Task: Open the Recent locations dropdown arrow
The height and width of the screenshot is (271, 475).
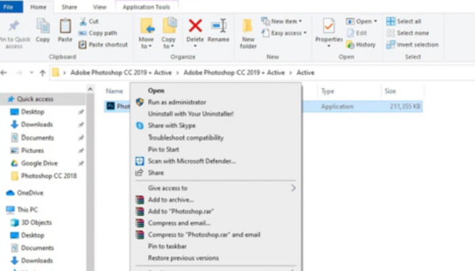Action: click(x=31, y=72)
